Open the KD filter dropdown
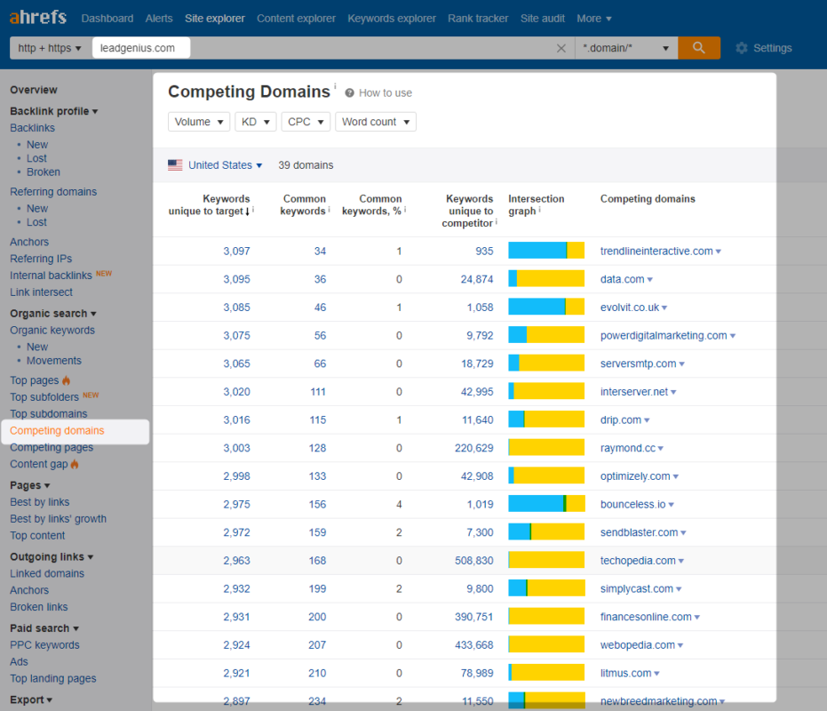Viewport: 827px width, 711px height. 255,122
